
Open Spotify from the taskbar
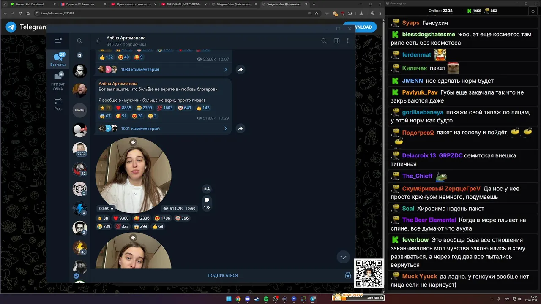[x=266, y=299]
